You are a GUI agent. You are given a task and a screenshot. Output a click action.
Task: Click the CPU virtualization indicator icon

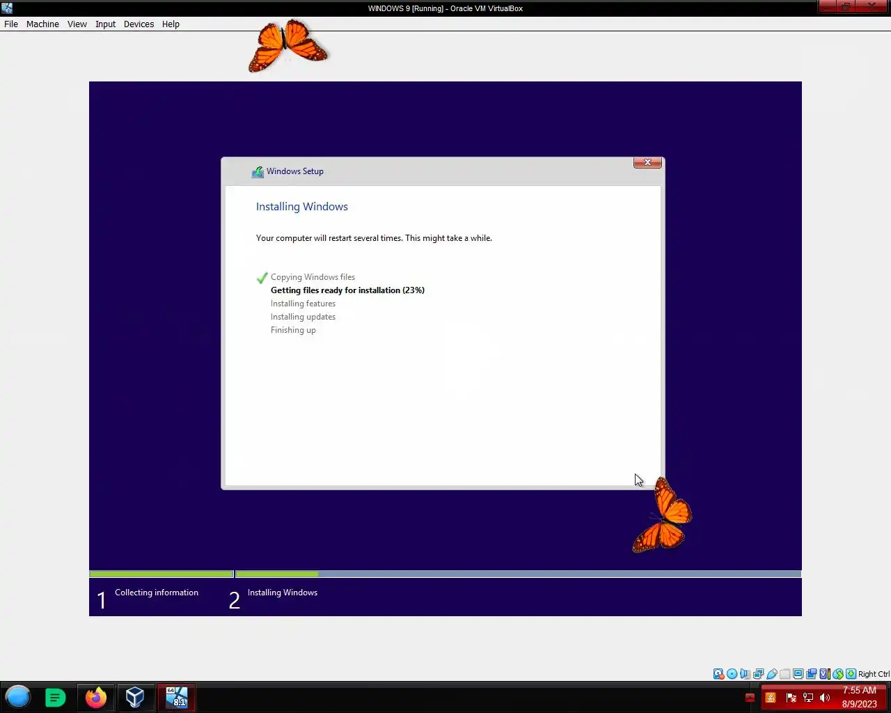point(824,674)
